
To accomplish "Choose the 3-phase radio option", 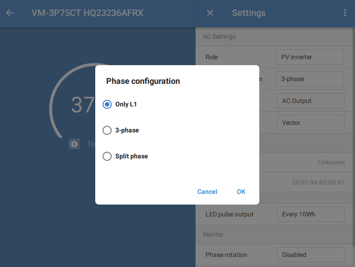I will [x=107, y=130].
